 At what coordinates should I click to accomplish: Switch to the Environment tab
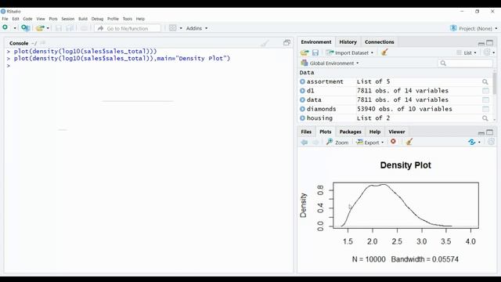[x=316, y=42]
